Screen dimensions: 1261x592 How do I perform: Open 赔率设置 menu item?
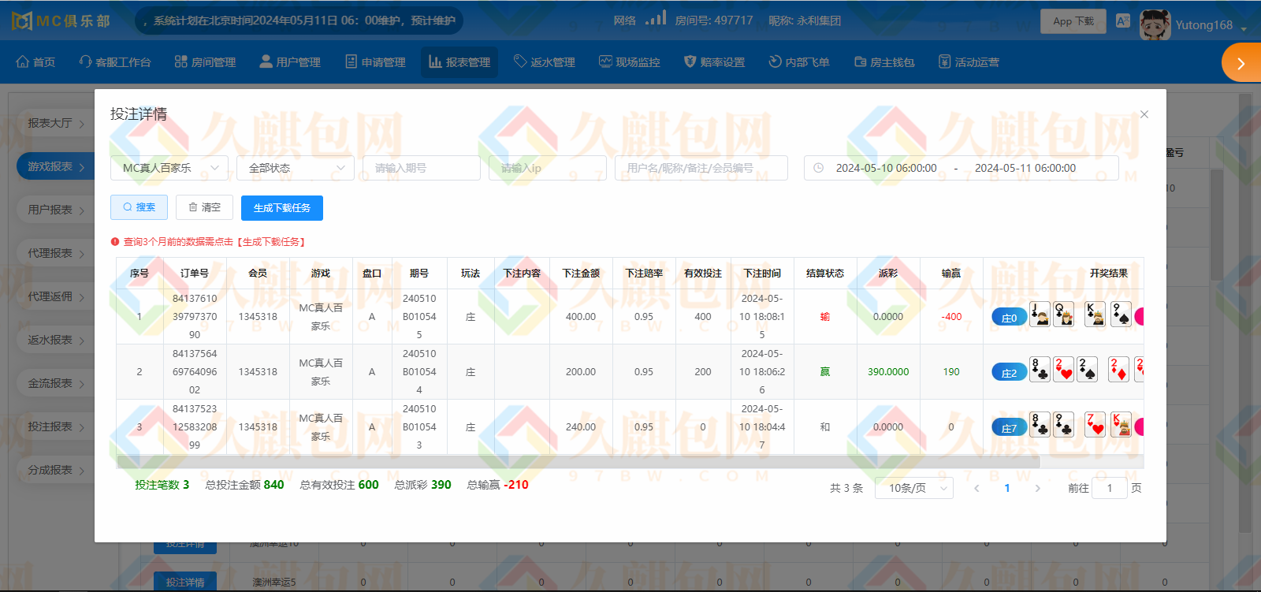[x=714, y=62]
